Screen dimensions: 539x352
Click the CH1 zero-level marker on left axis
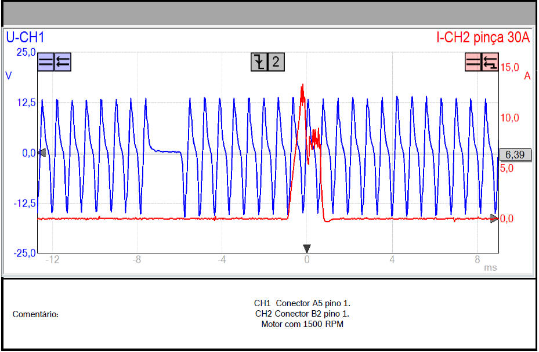click(42, 153)
